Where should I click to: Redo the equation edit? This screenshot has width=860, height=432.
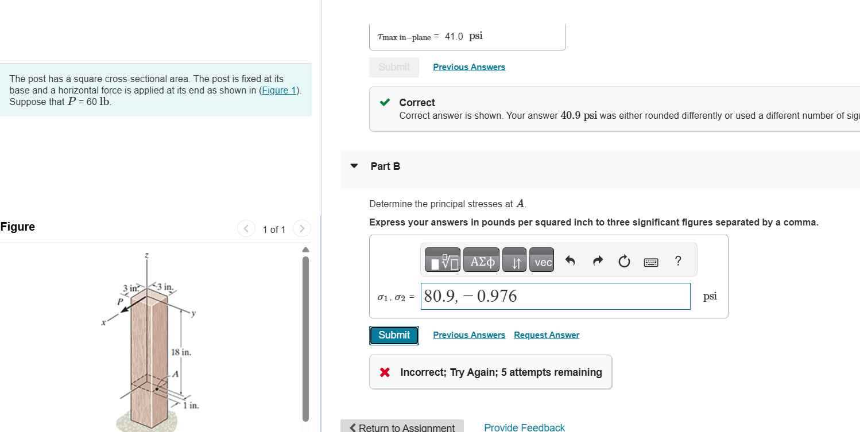point(597,260)
